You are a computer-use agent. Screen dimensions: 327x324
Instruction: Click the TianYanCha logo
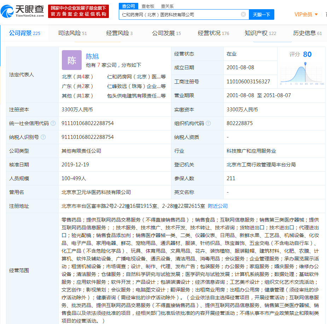22,11
